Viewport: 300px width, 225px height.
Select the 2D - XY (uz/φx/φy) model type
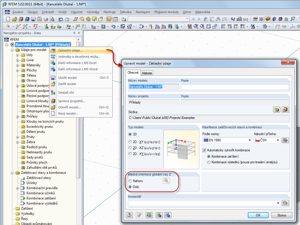point(130,142)
